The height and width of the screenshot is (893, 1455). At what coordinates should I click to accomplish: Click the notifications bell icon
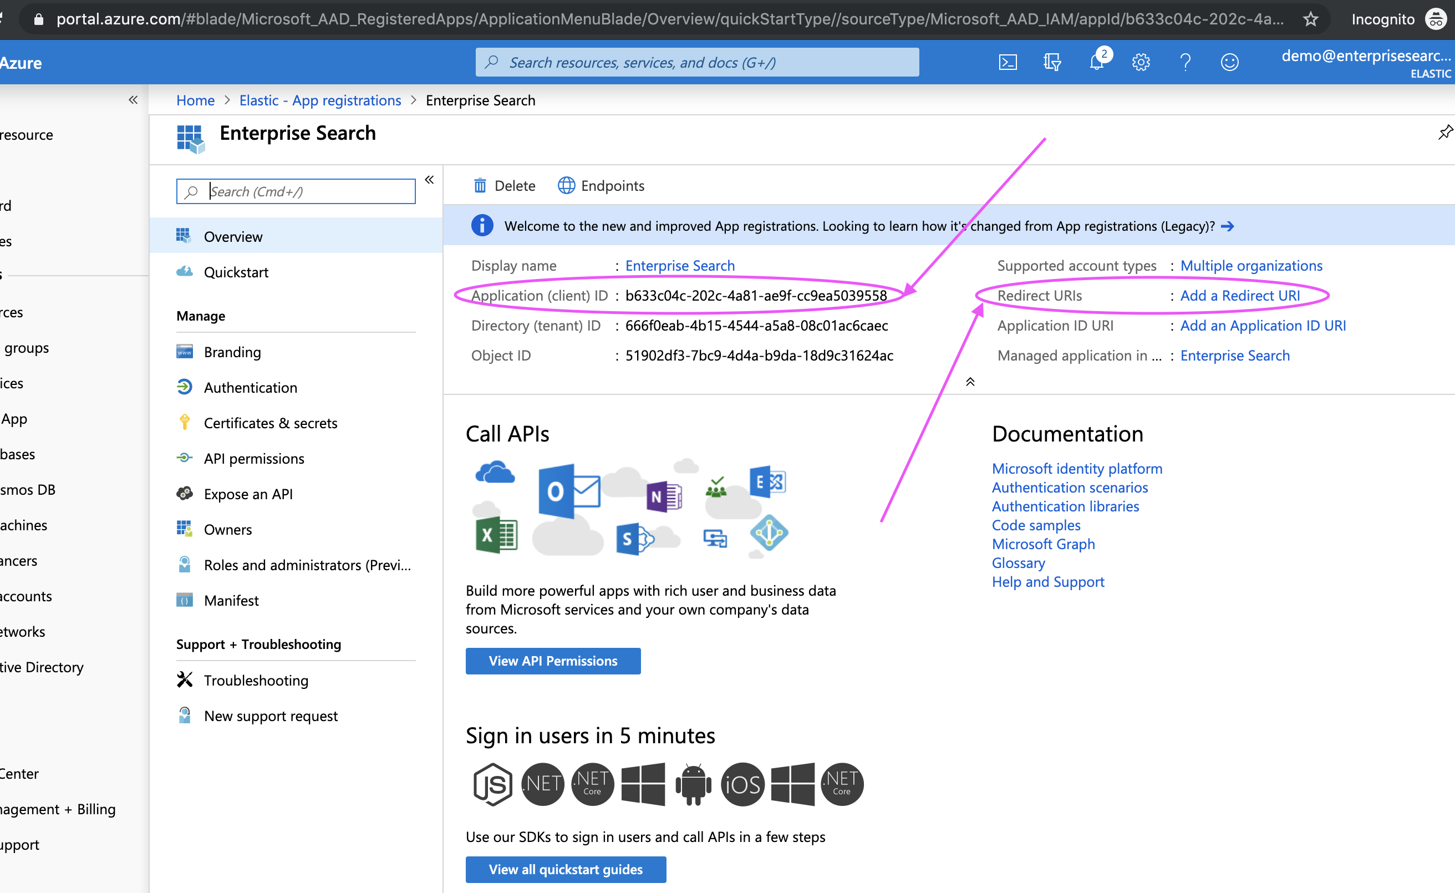[1097, 62]
